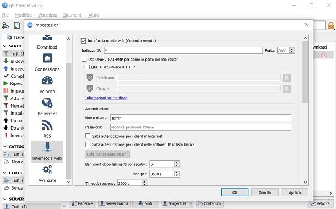This screenshot has height=209, width=336.
Task: Open the Aiuto menu
Action: point(94,15)
